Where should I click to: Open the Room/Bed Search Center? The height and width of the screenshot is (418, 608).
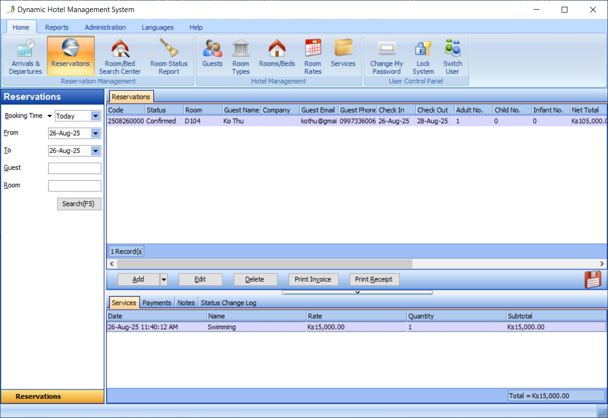click(x=119, y=56)
